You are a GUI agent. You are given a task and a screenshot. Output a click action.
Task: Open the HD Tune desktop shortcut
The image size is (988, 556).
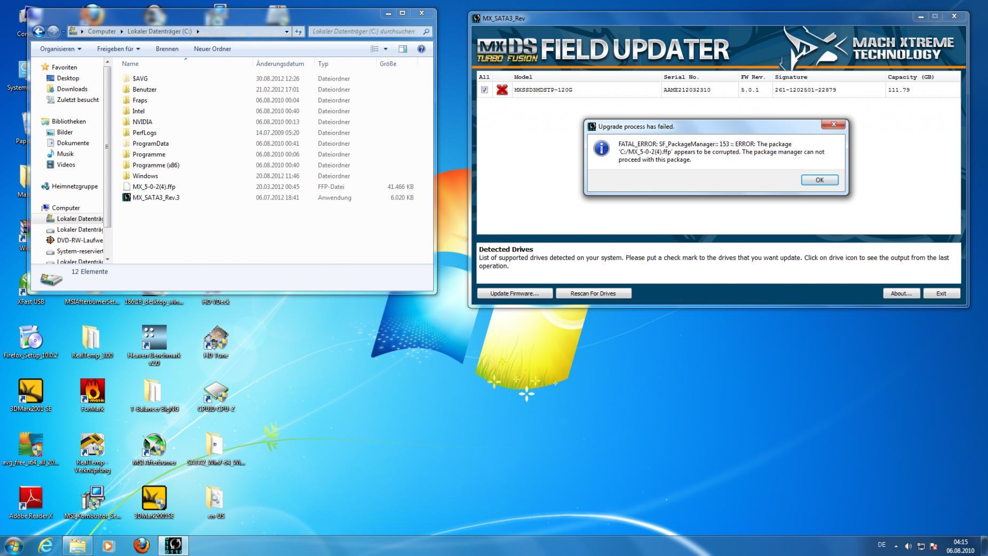[216, 341]
